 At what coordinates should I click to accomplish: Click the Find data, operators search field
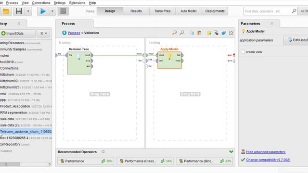point(267,11)
